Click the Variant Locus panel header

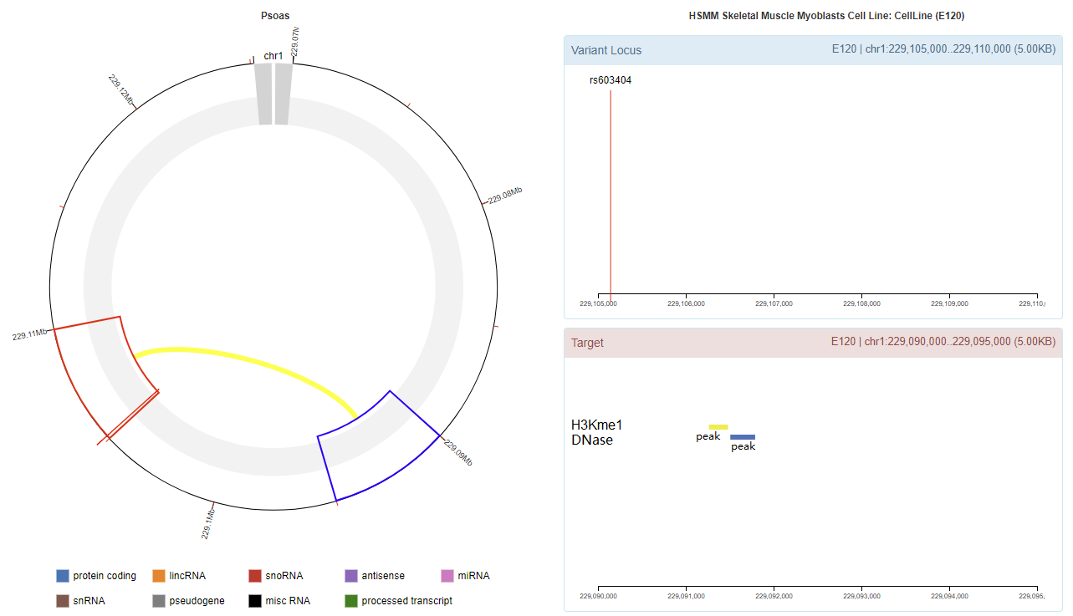[813, 49]
